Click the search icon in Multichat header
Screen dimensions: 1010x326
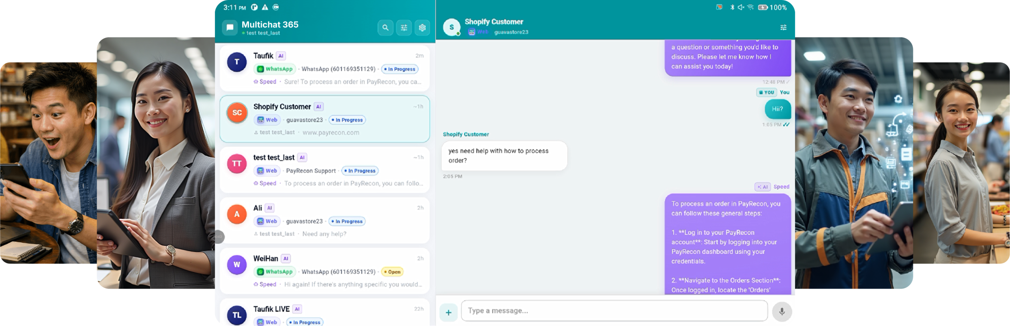click(385, 28)
